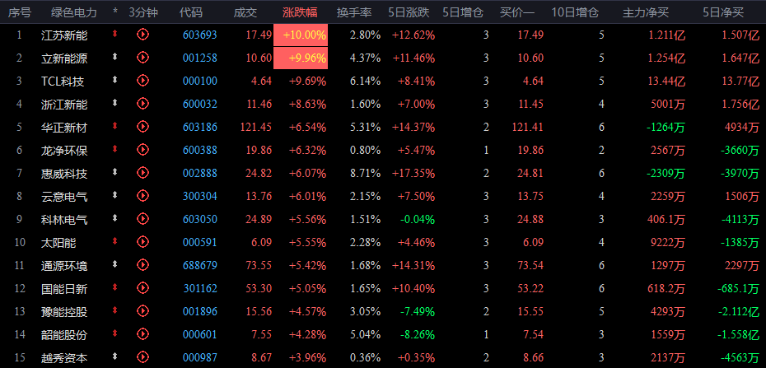Open 3-minute play icon for 太阳能
766x368 pixels.
142,241
